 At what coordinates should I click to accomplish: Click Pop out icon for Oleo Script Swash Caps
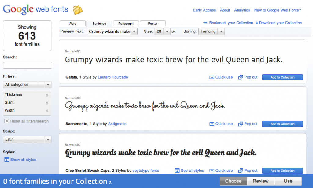click(x=241, y=171)
